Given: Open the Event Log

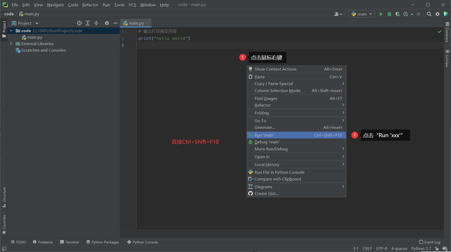Looking at the screenshot, I should (430, 242).
